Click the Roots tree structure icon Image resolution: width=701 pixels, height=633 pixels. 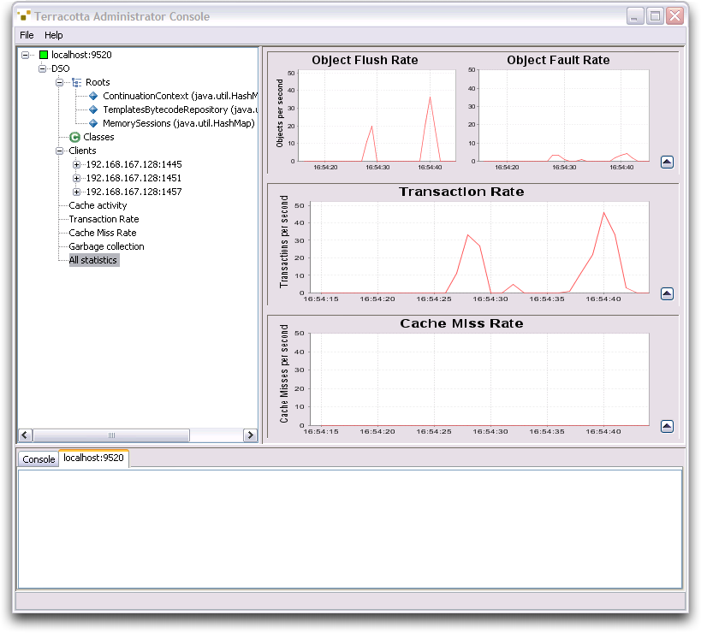[76, 83]
